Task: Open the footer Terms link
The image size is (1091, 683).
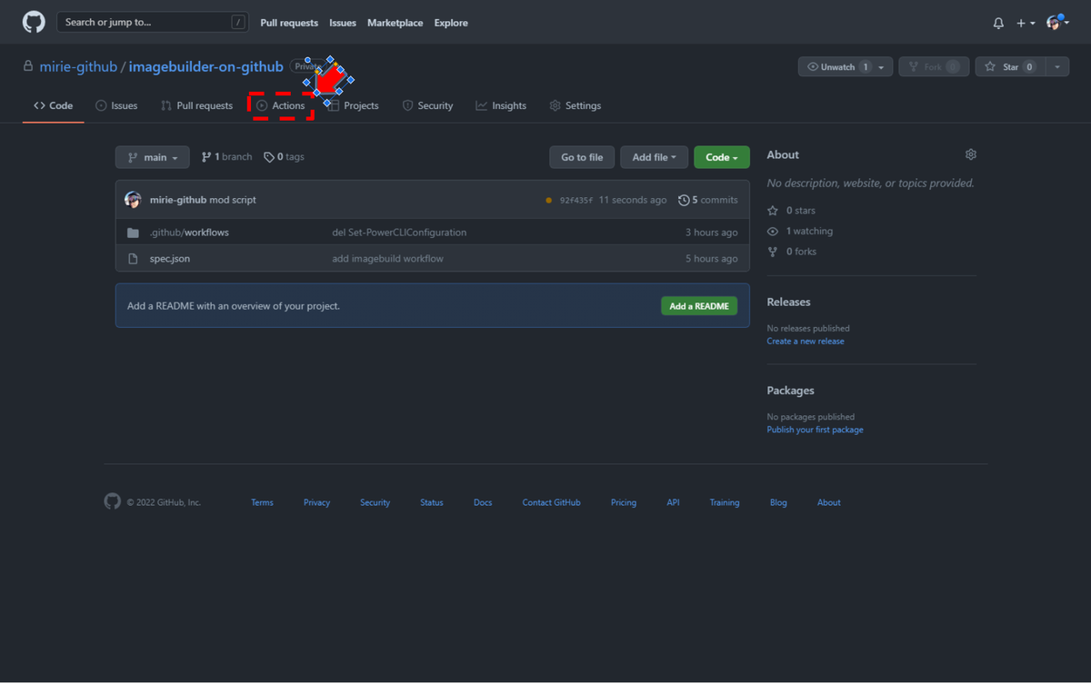Action: click(x=262, y=502)
